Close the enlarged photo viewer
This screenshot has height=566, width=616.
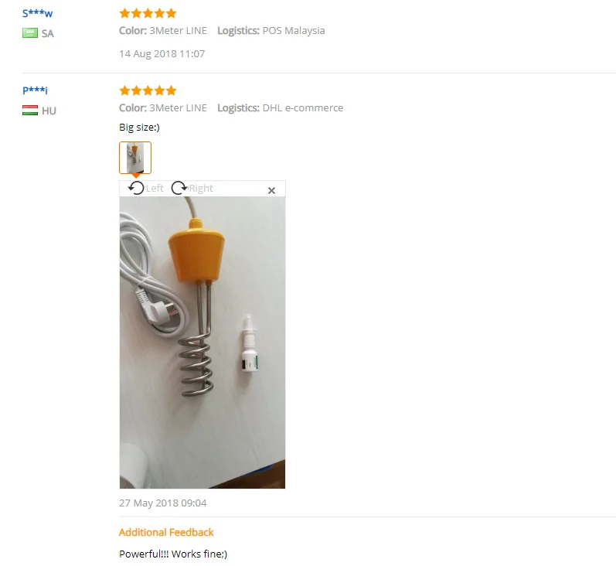(x=271, y=191)
